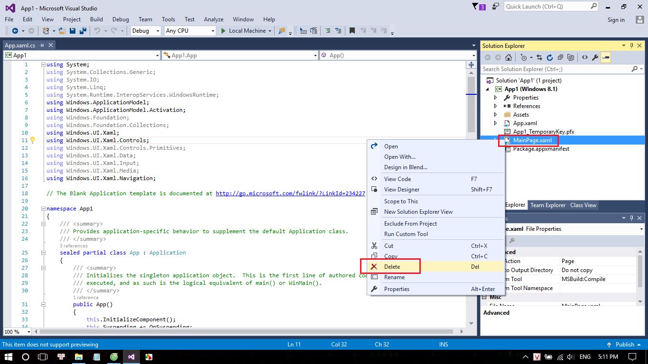This screenshot has width=648, height=364.
Task: Choose Rename from the context menu
Action: (x=435, y=277)
